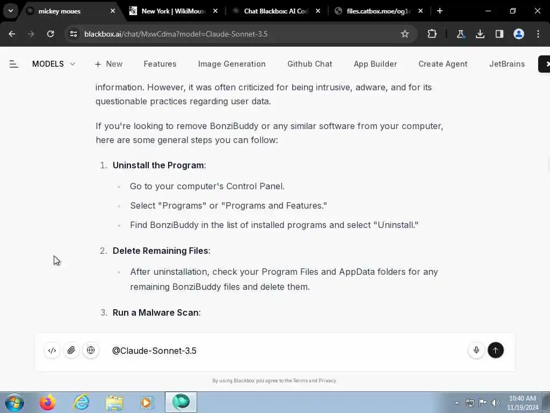This screenshot has height=413, width=550.
Task: Open the network tray icon
Action: click(469, 403)
